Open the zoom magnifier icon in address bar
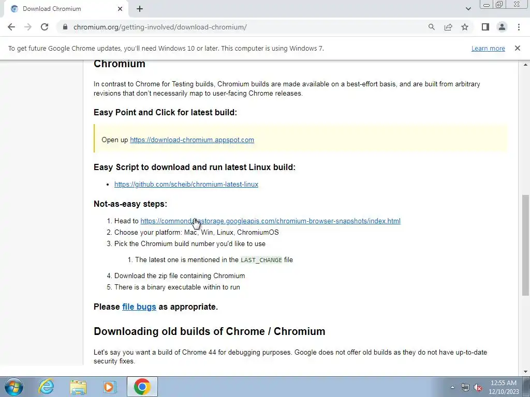Viewport: 530px width, 397px height. (431, 27)
